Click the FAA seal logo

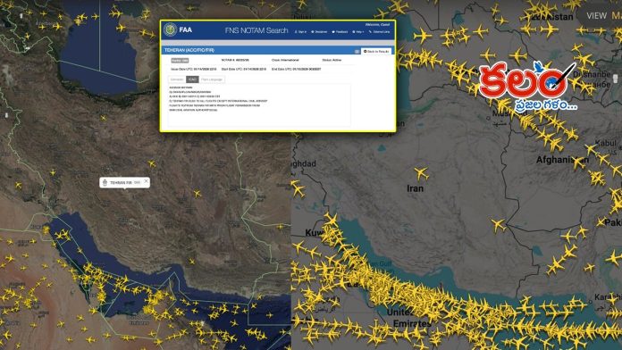click(x=171, y=29)
